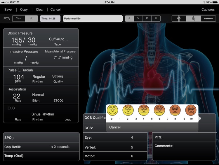219x165 pixels.
Task: Tap the GCS total row
Action: [95, 128]
